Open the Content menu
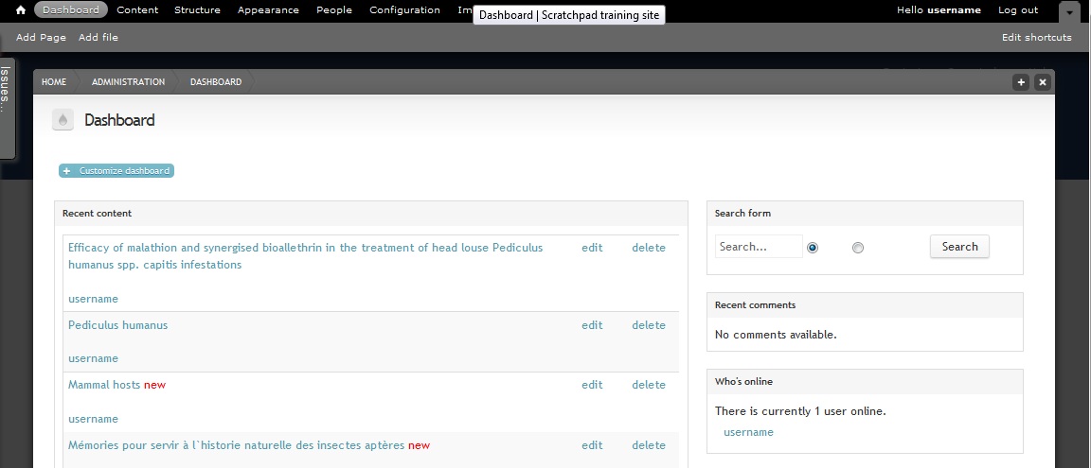The height and width of the screenshot is (468, 1091). [137, 10]
